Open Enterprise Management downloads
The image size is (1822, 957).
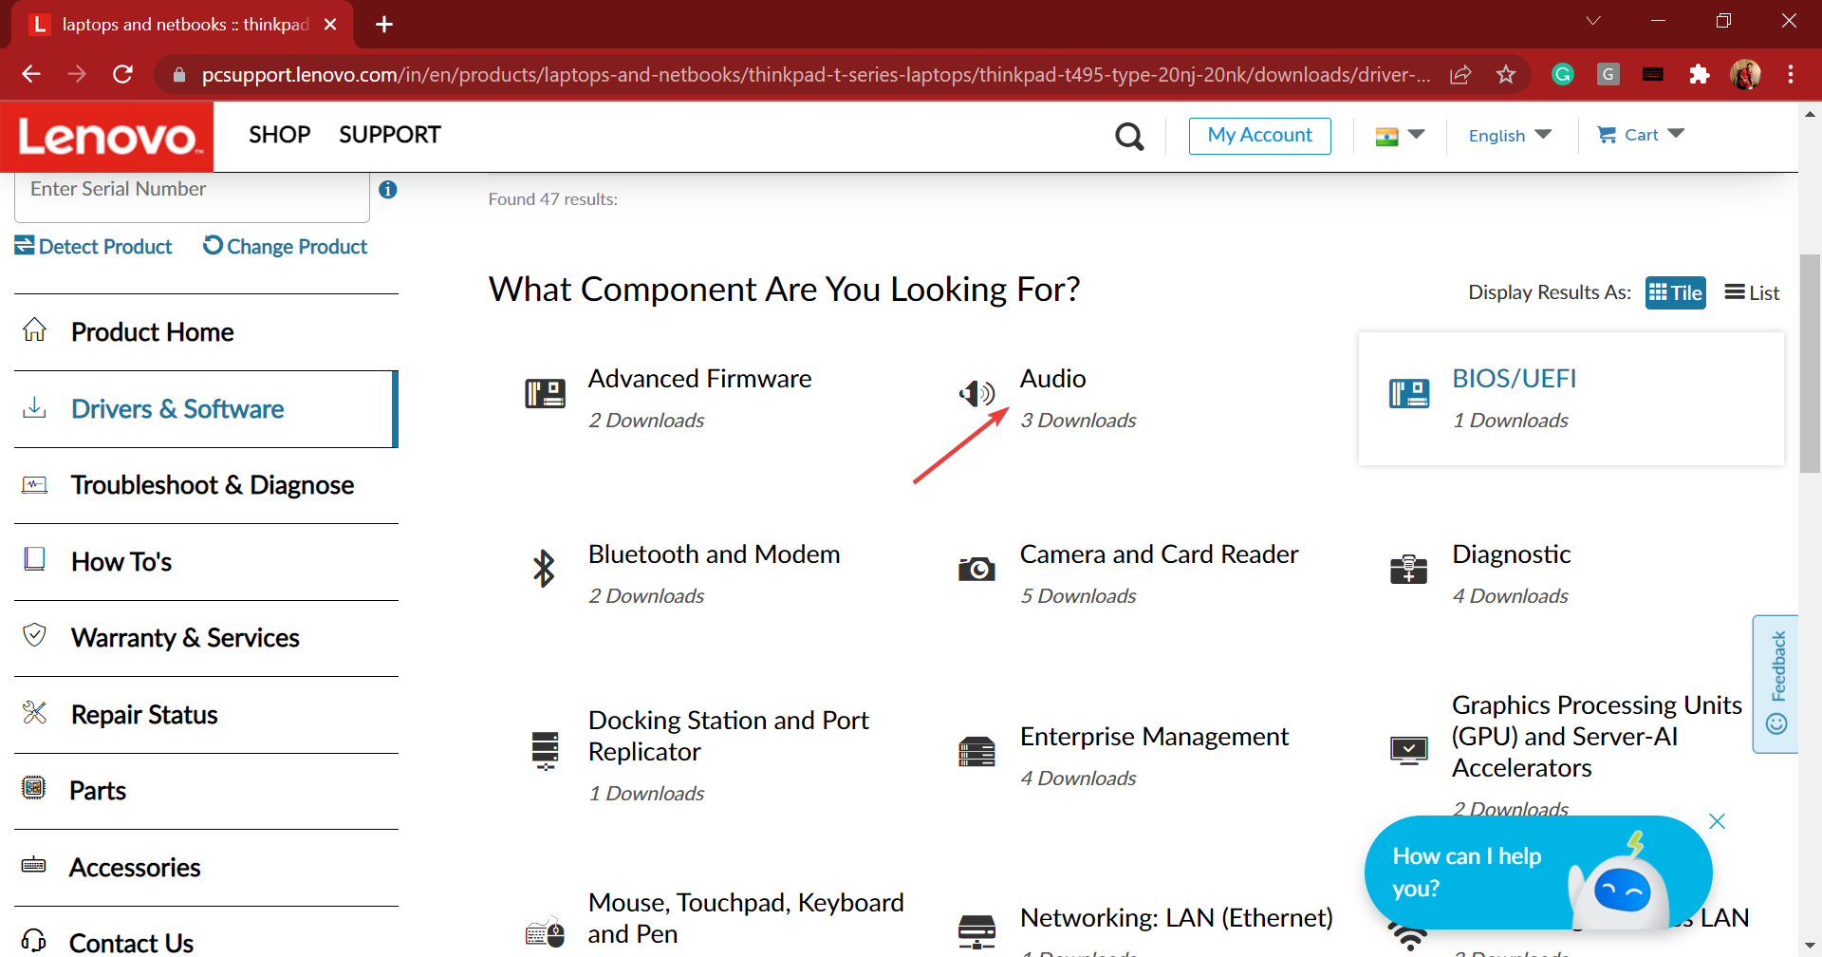point(1154,737)
